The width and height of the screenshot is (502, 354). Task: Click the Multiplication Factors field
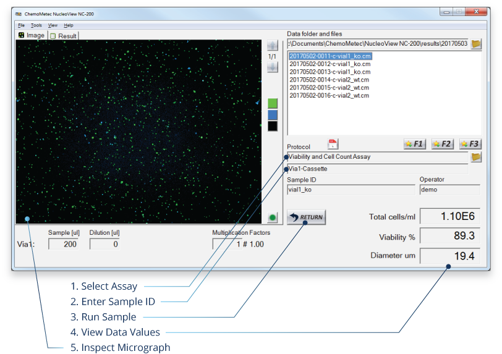[227, 244]
